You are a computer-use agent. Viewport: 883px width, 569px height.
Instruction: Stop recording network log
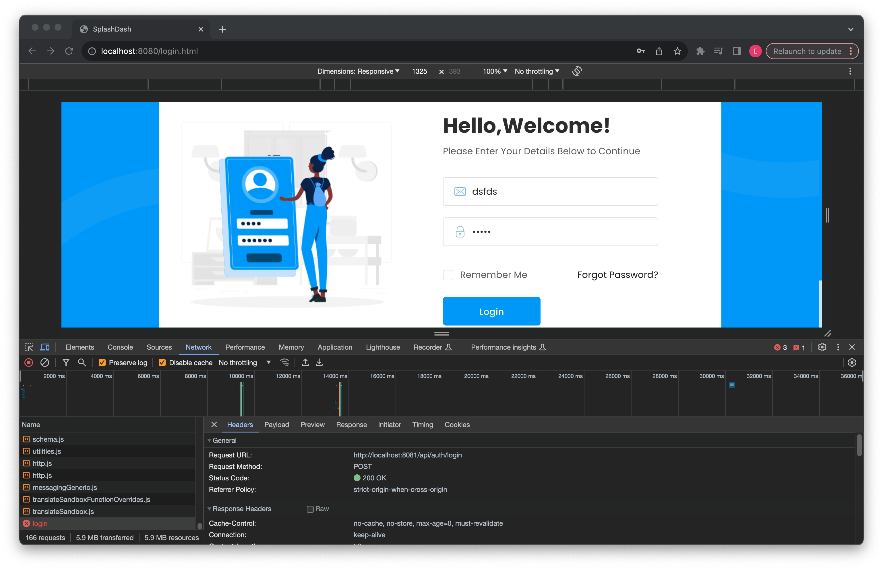click(29, 363)
